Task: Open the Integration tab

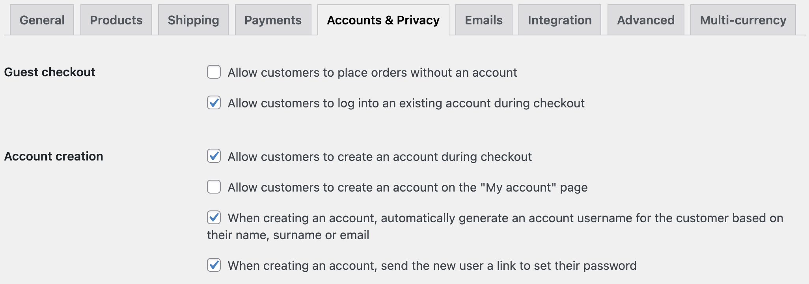Action: click(559, 20)
